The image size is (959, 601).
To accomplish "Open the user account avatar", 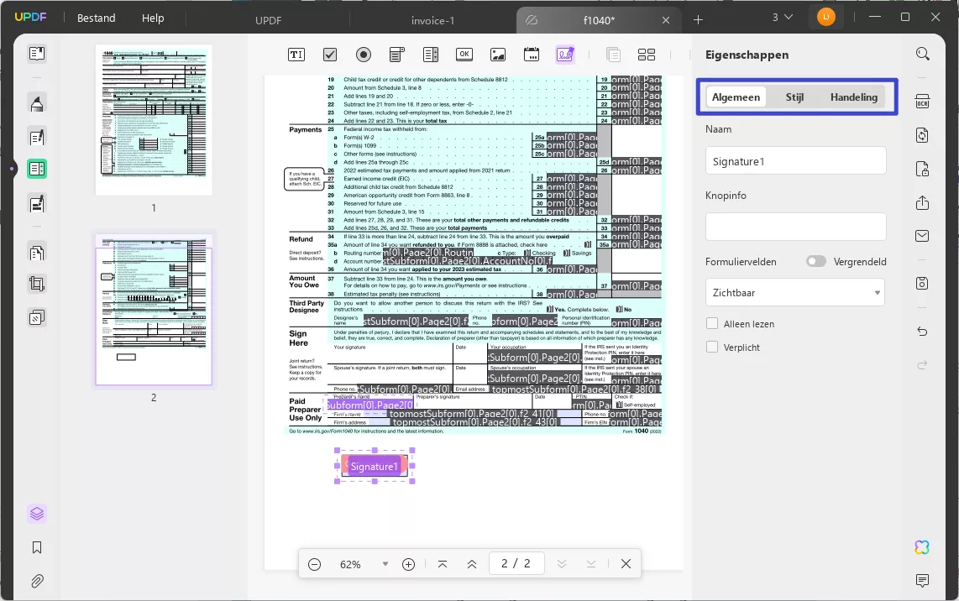I will (x=825, y=17).
